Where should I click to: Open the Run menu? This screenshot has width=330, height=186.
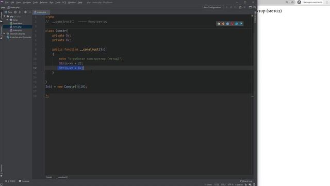(52, 2)
